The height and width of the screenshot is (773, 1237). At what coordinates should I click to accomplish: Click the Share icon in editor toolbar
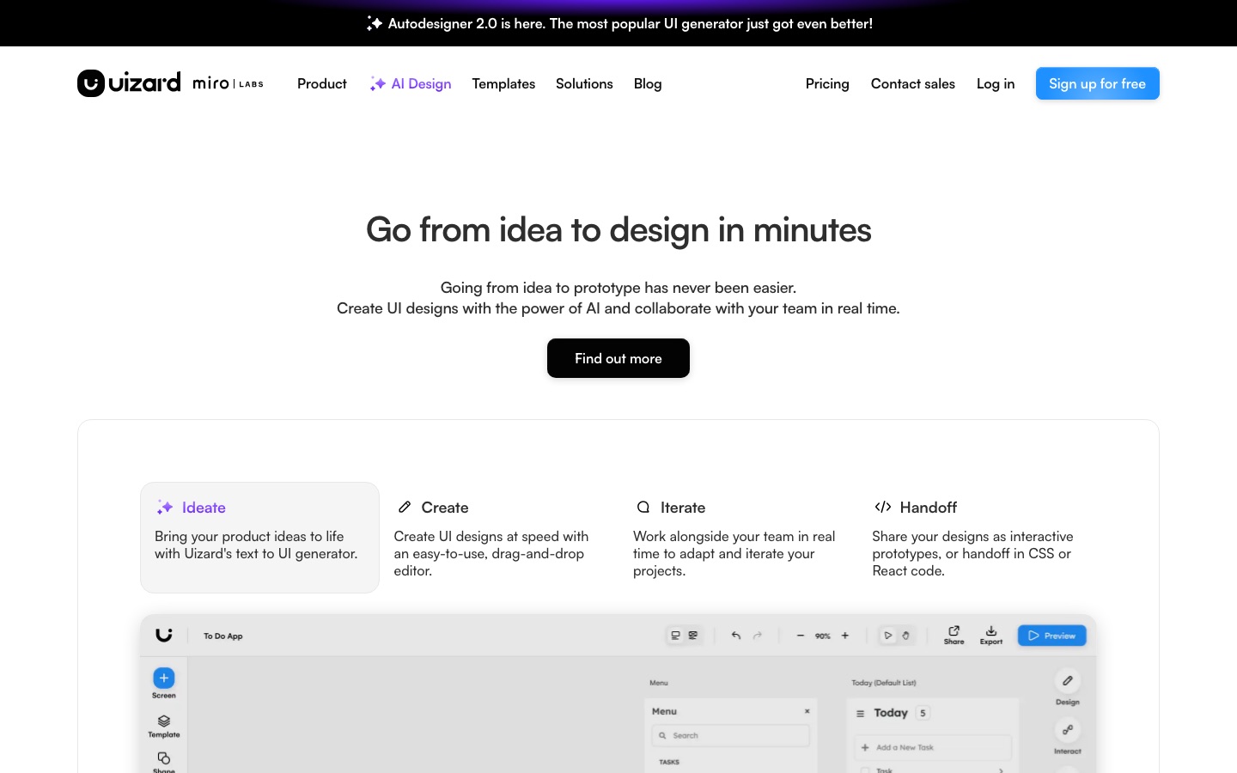pyautogui.click(x=954, y=631)
